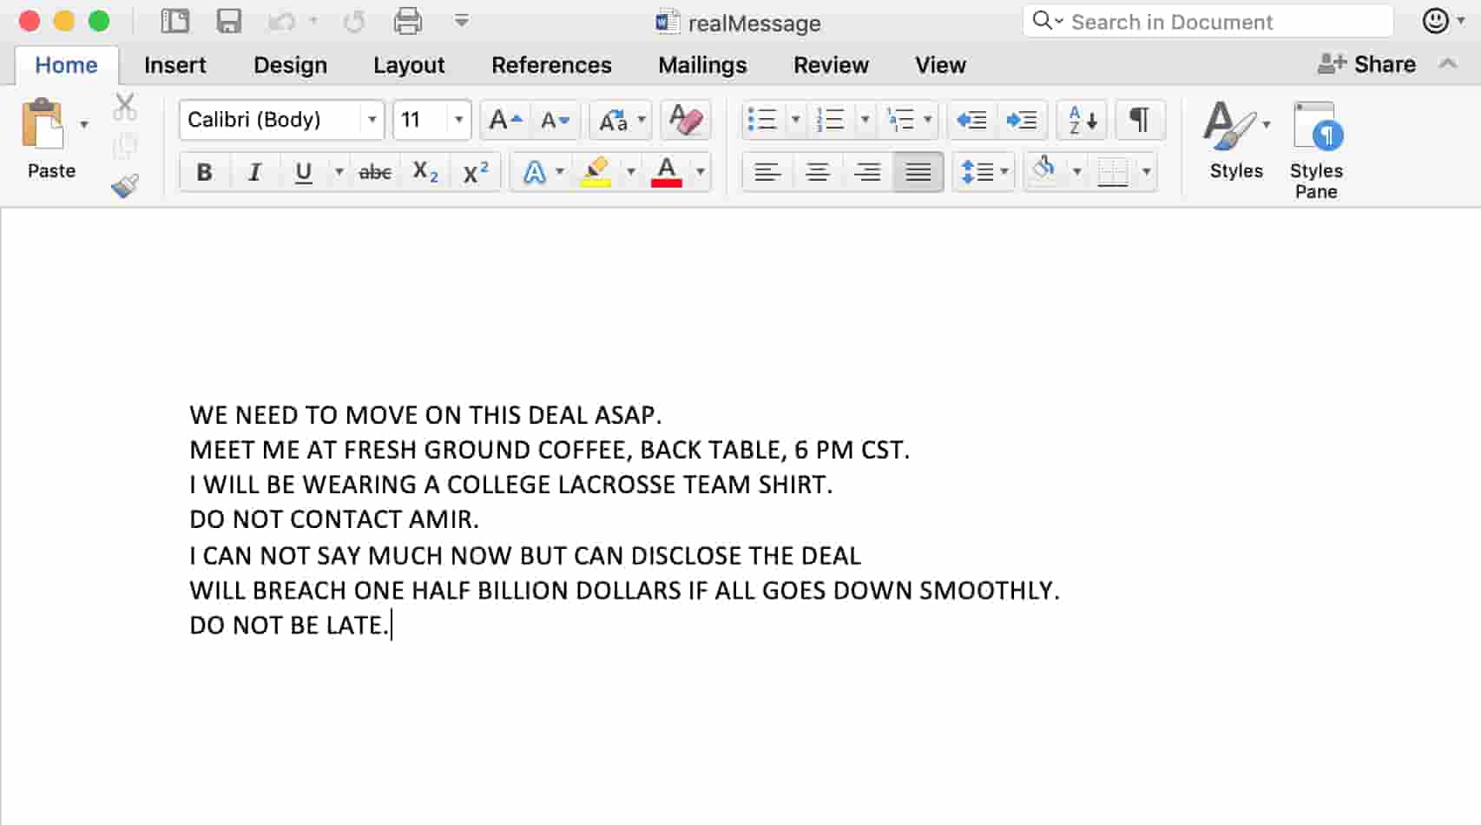Expand the bullets library arrow
1481x825 pixels.
pyautogui.click(x=795, y=120)
